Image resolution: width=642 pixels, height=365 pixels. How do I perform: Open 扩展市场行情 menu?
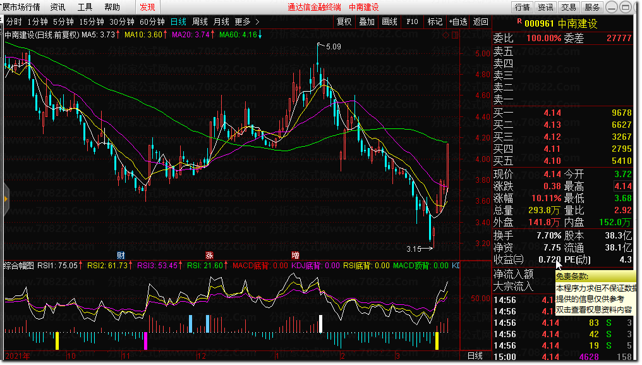click(20, 7)
